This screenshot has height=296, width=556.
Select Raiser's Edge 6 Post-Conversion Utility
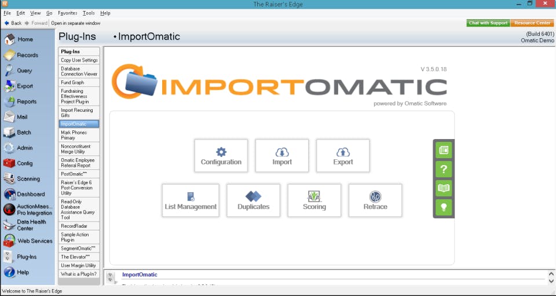point(79,188)
